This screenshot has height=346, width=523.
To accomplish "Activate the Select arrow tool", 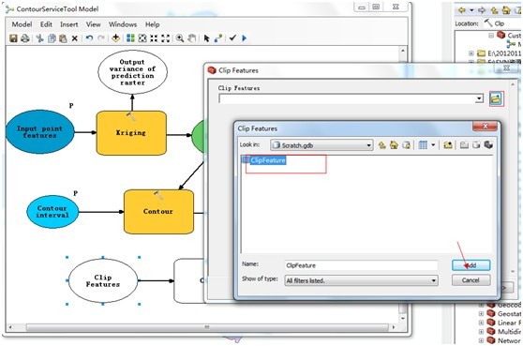I will (206, 38).
